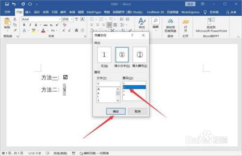Open the EndNote 20 tab
This screenshot has height=156, width=242.
coord(155,12)
